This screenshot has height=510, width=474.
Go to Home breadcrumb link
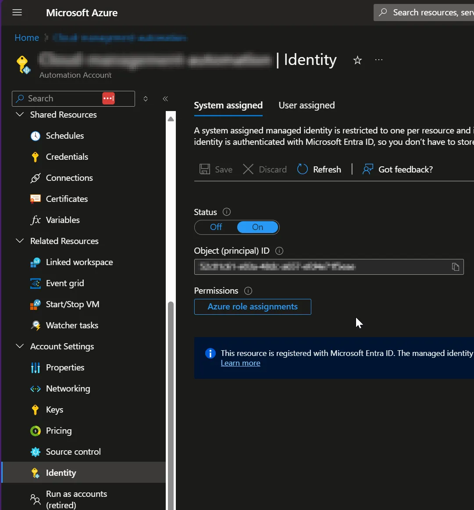pyautogui.click(x=27, y=38)
